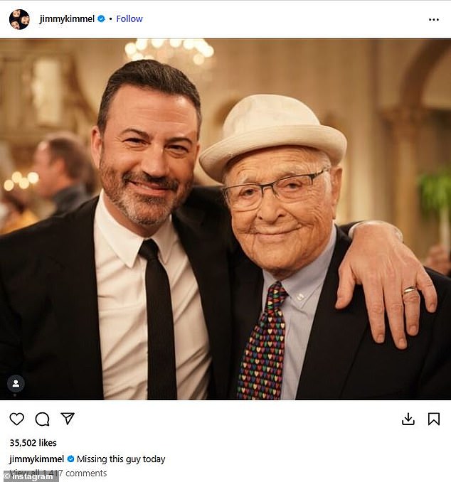The height and width of the screenshot is (482, 451).
Task: Click the caption text 'Missing this guy today'
Action: [x=121, y=459]
